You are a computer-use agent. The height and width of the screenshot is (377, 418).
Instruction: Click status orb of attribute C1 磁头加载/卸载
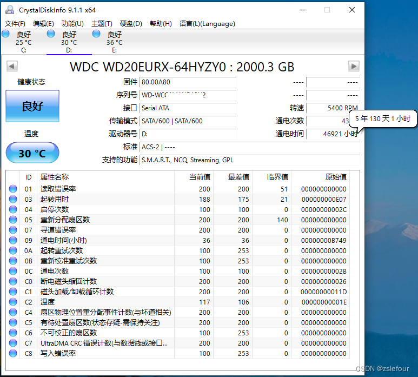pos(13,292)
